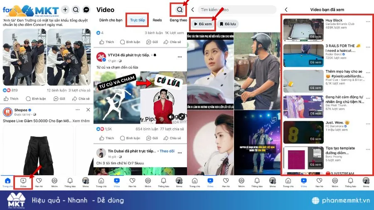Open options for Huy Black video
The width and height of the screenshot is (374, 210).
click(368, 22)
